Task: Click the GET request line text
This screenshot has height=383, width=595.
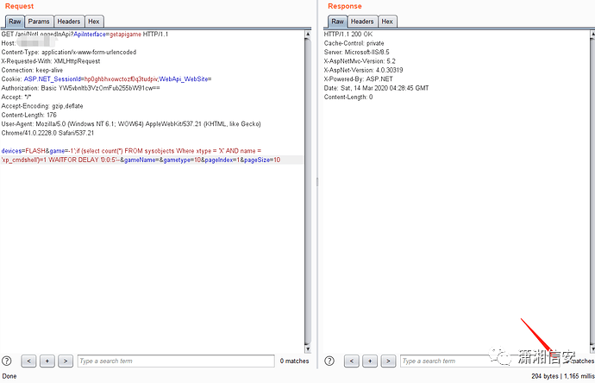Action: [x=85, y=35]
